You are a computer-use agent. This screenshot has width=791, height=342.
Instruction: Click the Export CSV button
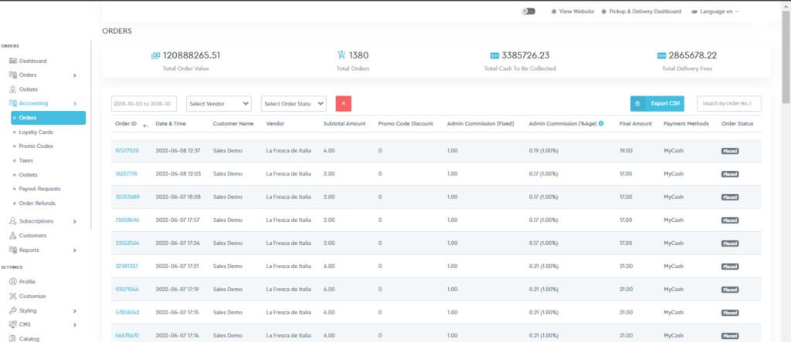[x=657, y=103]
